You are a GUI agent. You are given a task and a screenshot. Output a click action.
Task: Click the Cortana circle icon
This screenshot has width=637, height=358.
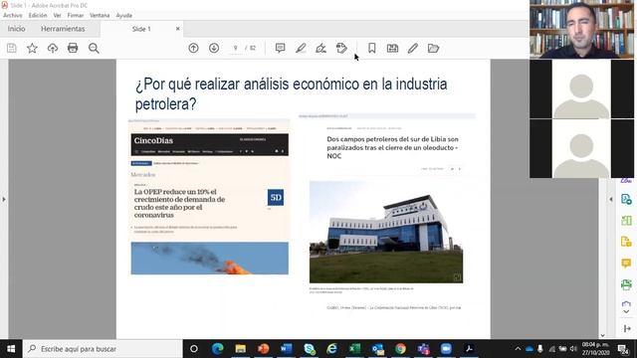point(194,349)
